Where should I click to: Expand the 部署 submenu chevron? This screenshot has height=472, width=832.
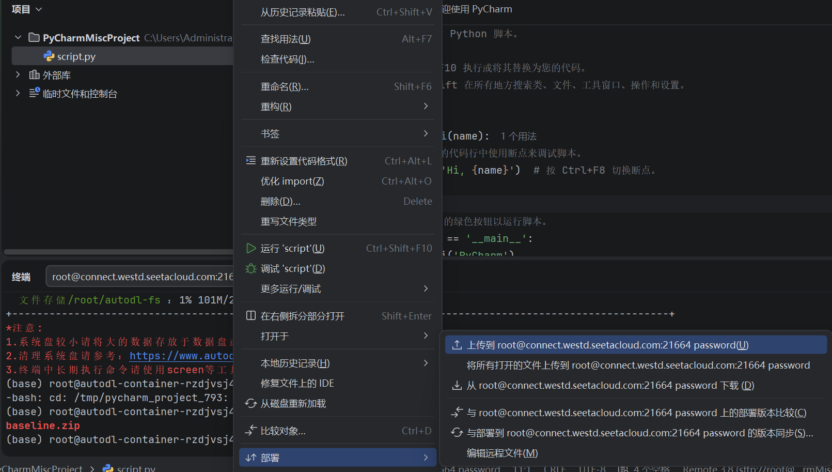point(426,458)
